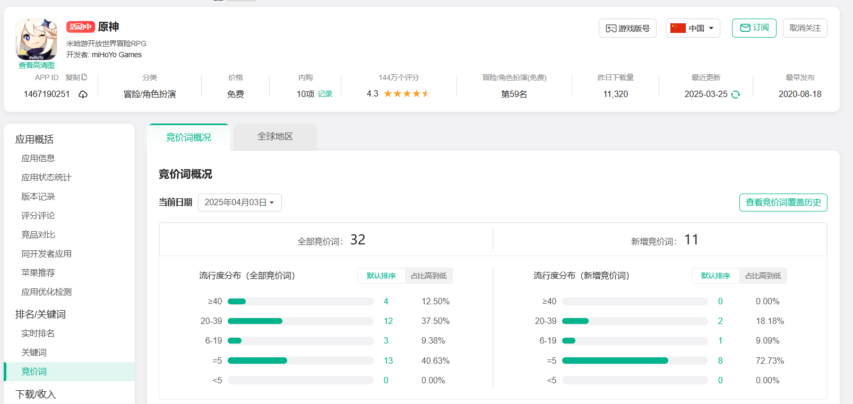Click the 取消关注 button

(x=805, y=28)
